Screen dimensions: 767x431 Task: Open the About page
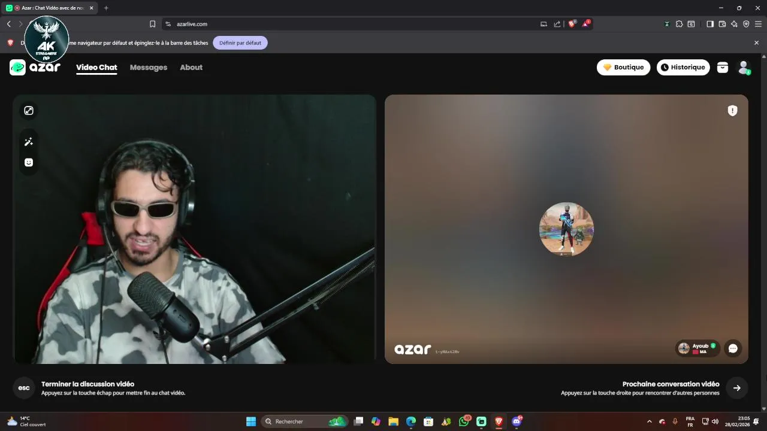(x=191, y=68)
